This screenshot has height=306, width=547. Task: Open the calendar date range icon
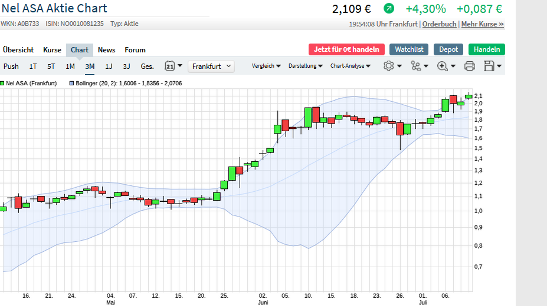click(x=170, y=66)
